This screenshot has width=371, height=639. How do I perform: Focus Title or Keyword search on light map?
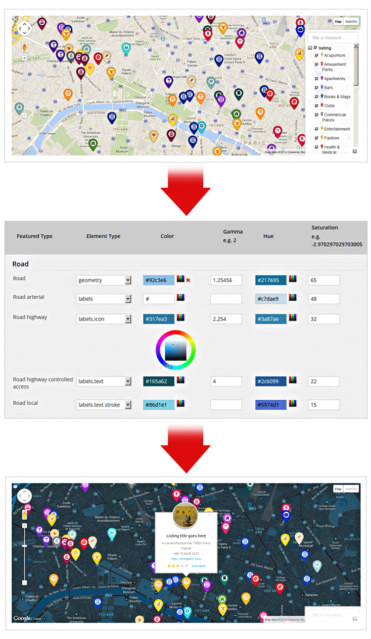[332, 38]
